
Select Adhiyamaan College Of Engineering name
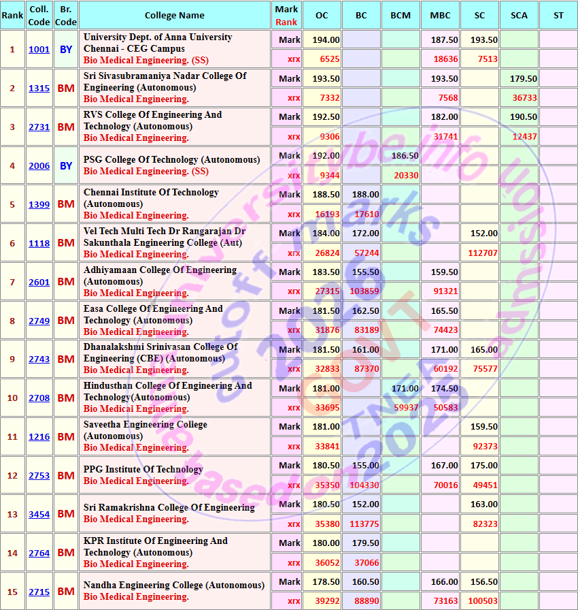(x=160, y=276)
